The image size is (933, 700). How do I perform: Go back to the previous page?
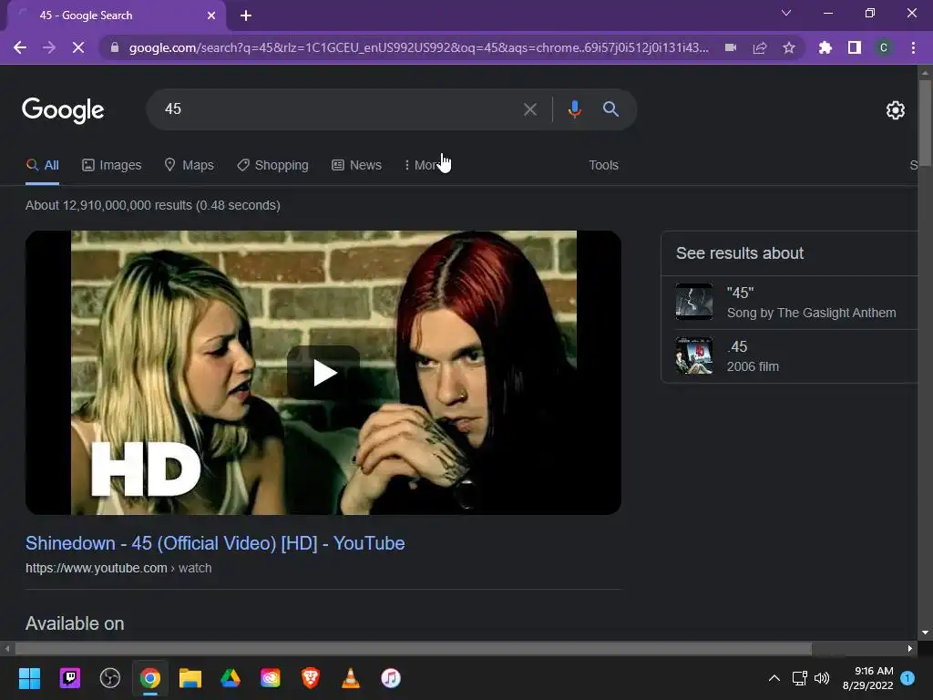(x=20, y=47)
